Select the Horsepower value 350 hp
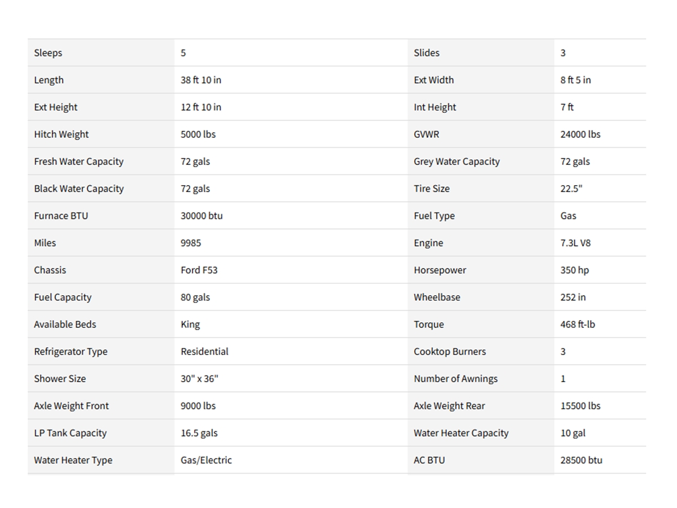Image resolution: width=677 pixels, height=508 pixels. coord(574,270)
